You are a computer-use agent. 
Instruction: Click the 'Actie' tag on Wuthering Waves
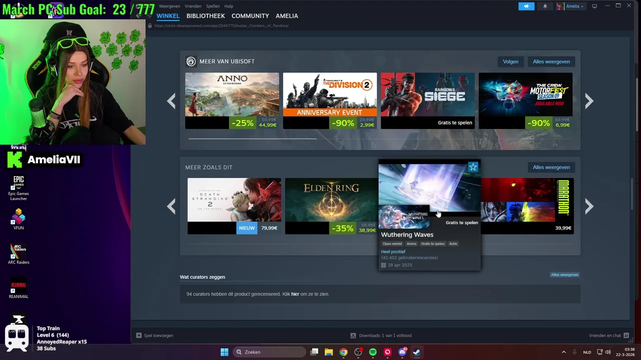453,244
